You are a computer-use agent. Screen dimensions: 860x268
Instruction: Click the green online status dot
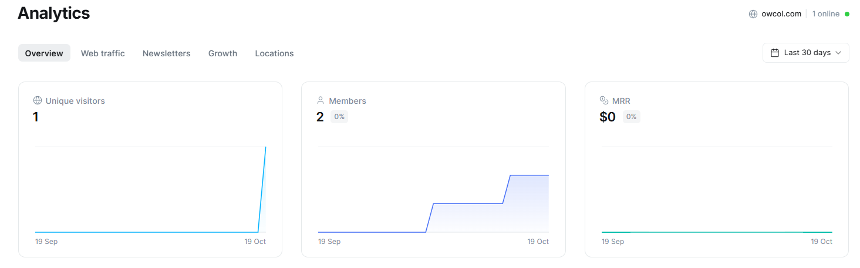point(847,14)
